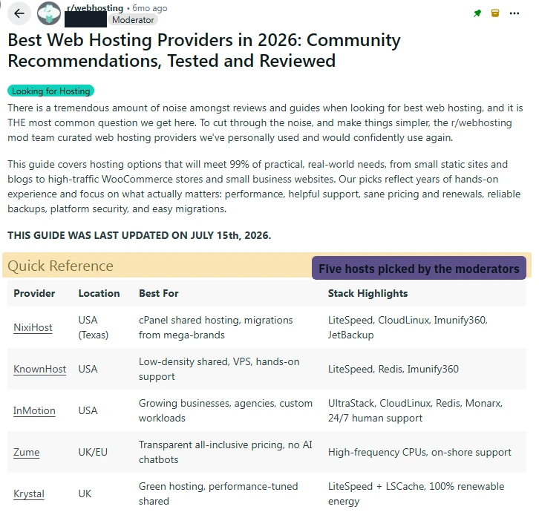Click the Quick Reference heading
This screenshot has width=539, height=515.
60,266
